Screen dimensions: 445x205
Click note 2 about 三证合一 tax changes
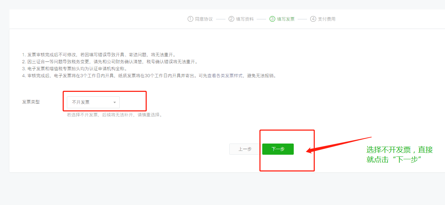coord(110,62)
